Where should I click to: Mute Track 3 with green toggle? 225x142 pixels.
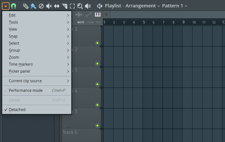pos(97,84)
